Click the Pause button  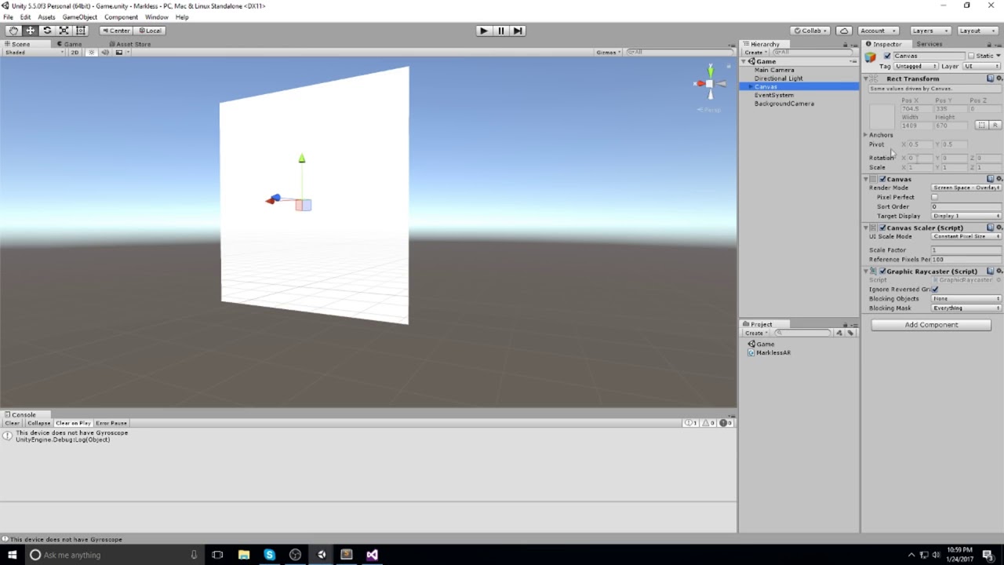coord(500,31)
